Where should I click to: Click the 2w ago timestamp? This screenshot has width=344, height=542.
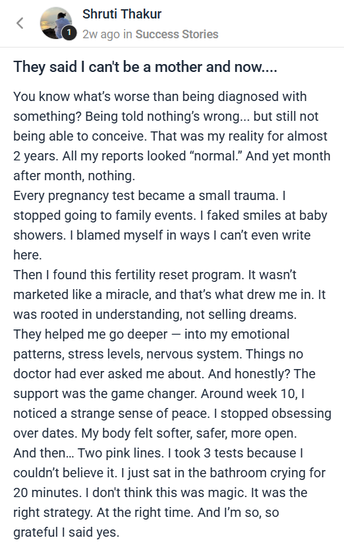[101, 34]
